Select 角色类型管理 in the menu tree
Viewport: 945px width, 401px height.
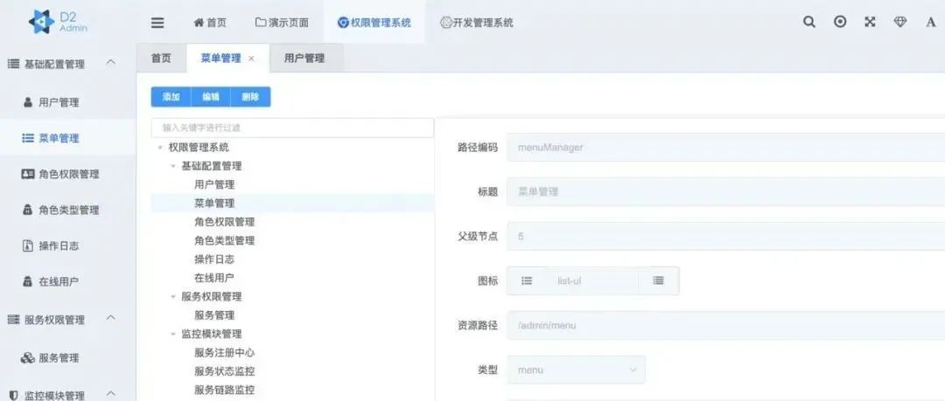[225, 241]
